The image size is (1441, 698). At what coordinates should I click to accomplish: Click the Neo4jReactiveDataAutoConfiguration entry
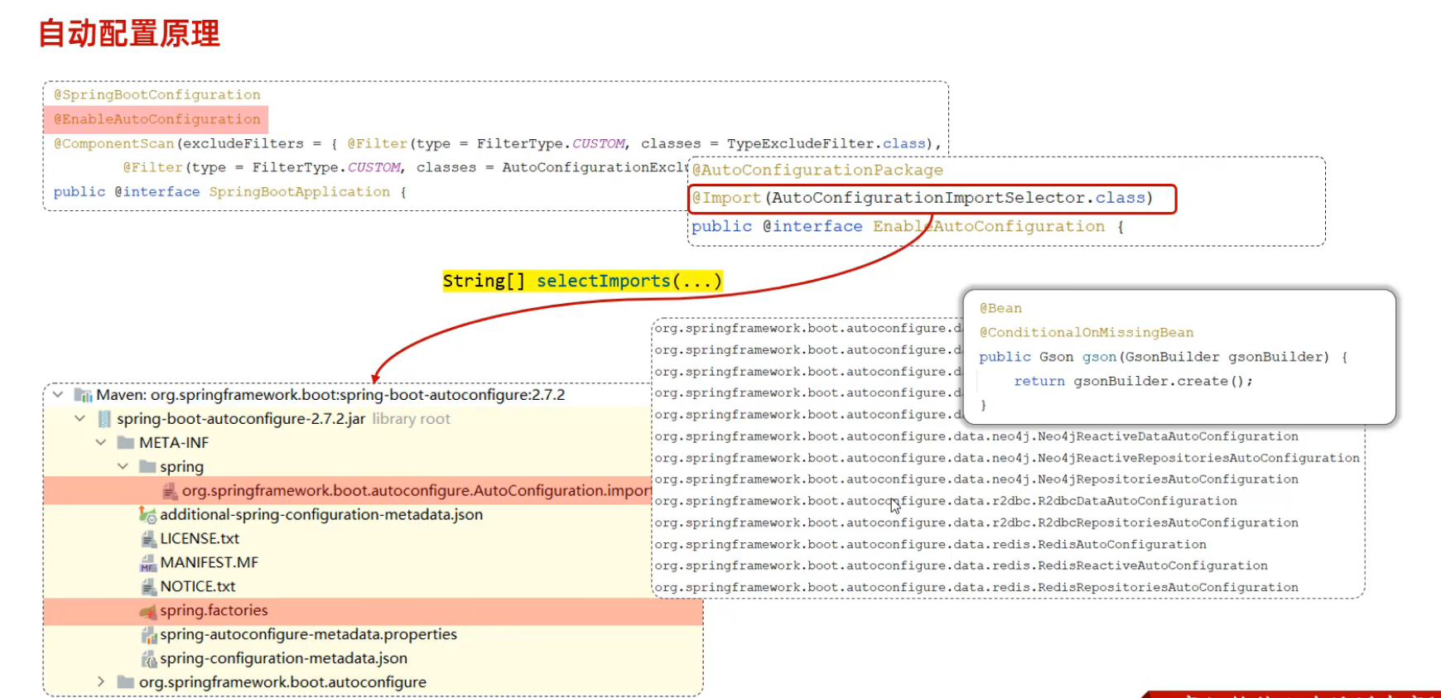pyautogui.click(x=976, y=436)
